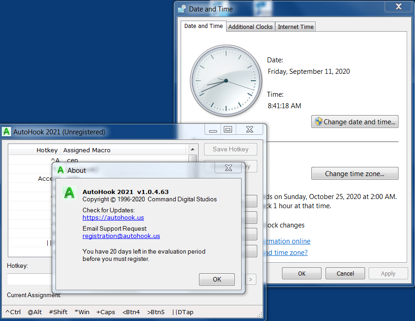
Task: Click the @Alt modifier legend entry
Action: pos(35,312)
